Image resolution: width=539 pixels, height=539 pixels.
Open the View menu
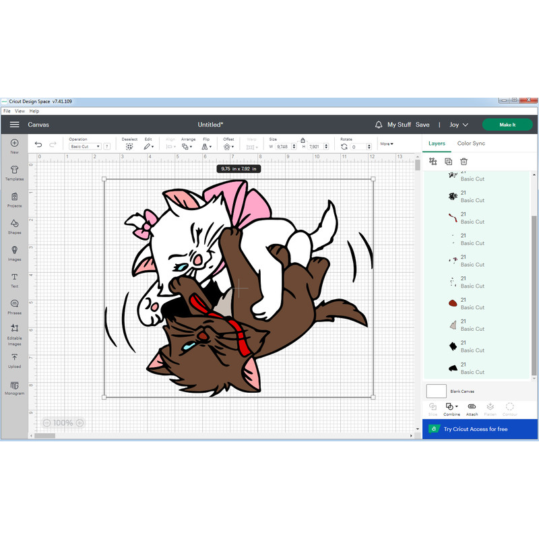20,110
